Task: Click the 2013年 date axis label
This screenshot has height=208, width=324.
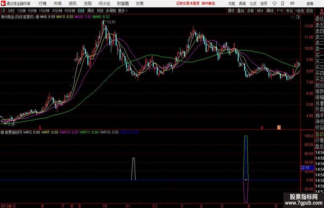Action: 6,206
